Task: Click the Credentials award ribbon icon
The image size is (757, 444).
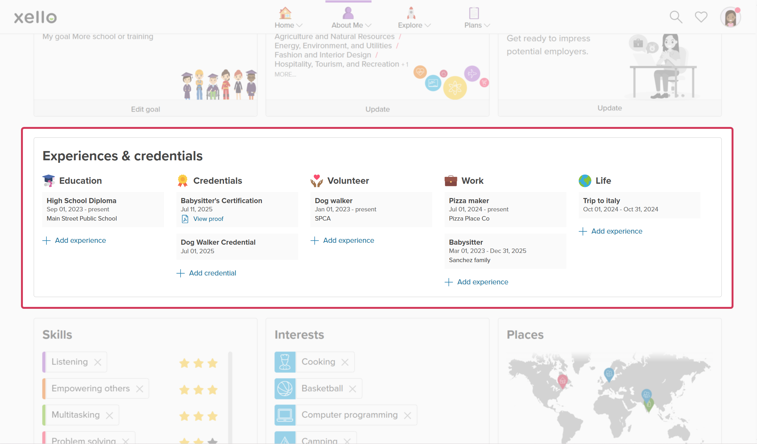Action: (183, 180)
